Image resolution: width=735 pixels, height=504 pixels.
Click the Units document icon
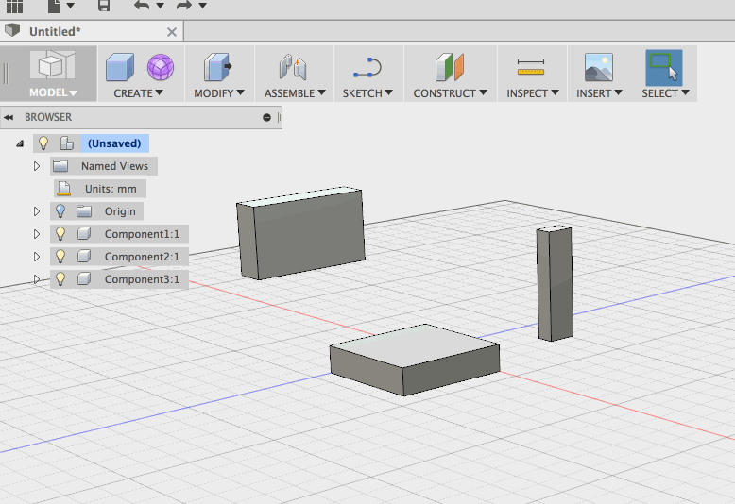point(63,189)
